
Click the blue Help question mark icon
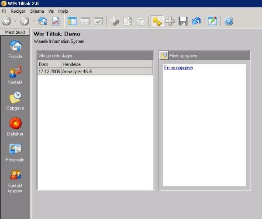pos(228,21)
